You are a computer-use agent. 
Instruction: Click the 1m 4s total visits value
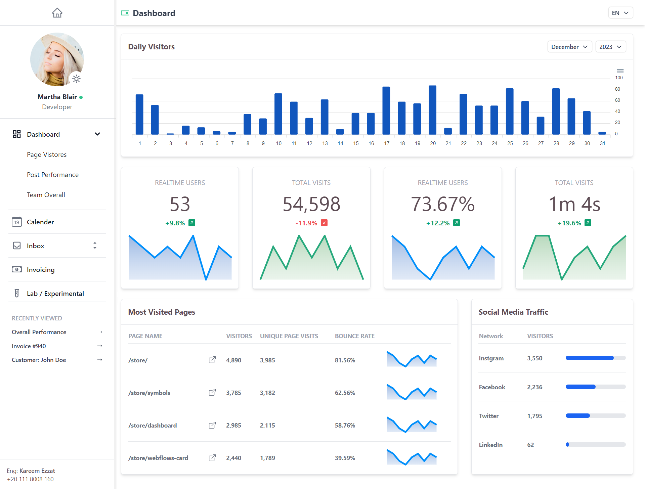(x=574, y=204)
